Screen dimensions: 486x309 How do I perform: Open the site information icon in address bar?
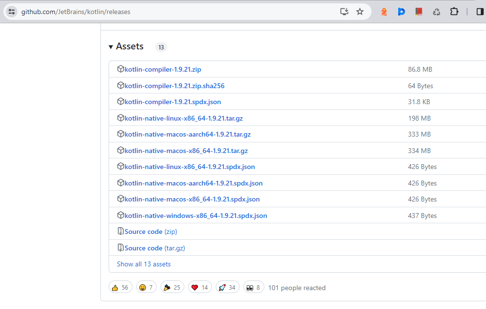click(x=12, y=12)
